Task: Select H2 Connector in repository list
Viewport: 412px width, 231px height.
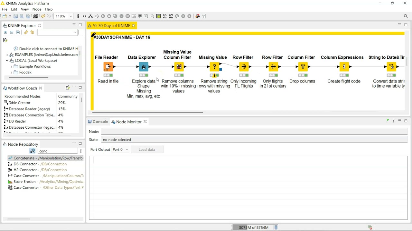Action: point(37,170)
